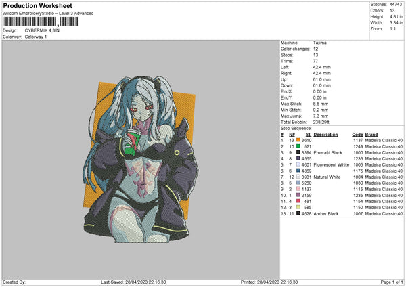This screenshot has width=406, height=287.
Task: Click the Amber Black 4628 swatch
Action: (298, 213)
